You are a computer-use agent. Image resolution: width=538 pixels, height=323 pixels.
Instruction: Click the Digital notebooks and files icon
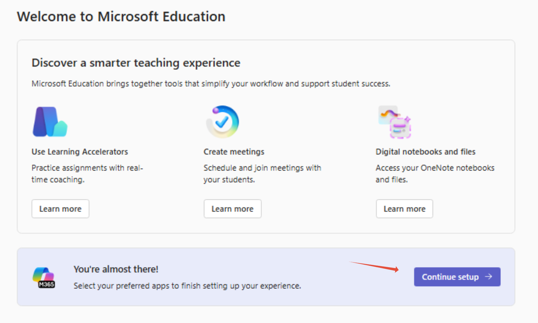[395, 122]
